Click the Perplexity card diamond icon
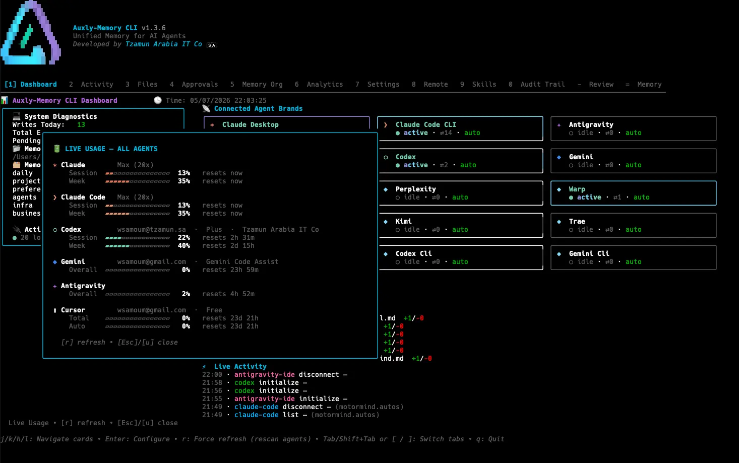 [x=386, y=189]
